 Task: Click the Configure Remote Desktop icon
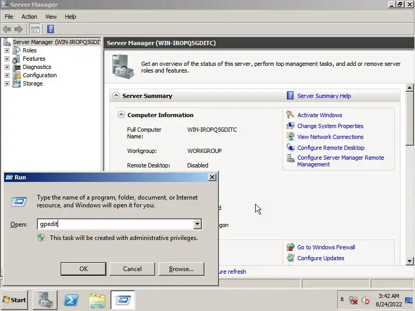pyautogui.click(x=290, y=147)
